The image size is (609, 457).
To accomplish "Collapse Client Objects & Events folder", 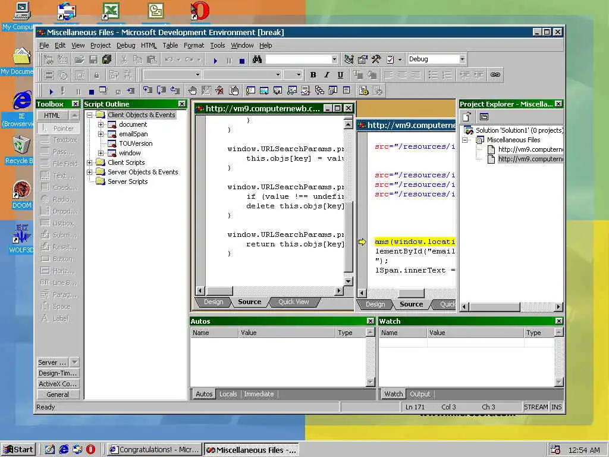I will coord(89,115).
